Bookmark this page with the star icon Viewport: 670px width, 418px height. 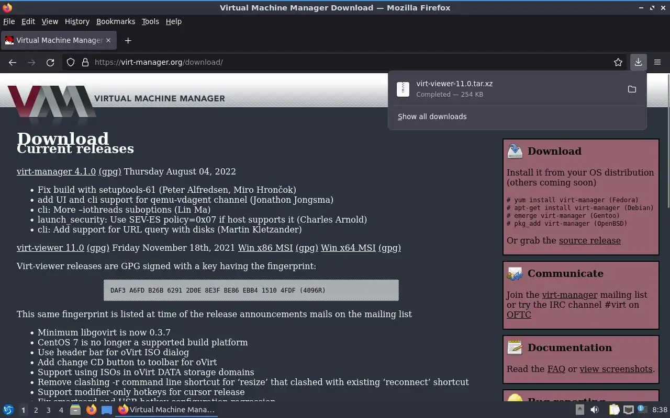point(618,62)
